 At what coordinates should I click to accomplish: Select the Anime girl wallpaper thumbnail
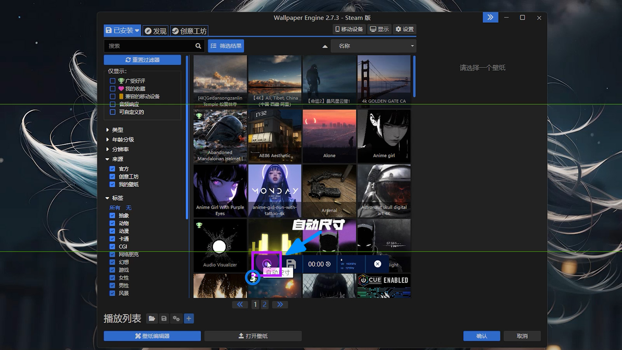(x=384, y=136)
